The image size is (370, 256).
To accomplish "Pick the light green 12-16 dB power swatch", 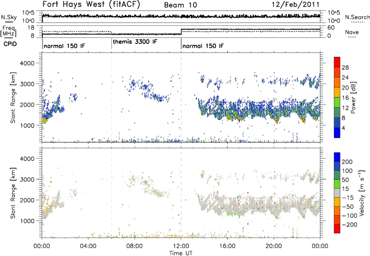I will tap(337, 103).
